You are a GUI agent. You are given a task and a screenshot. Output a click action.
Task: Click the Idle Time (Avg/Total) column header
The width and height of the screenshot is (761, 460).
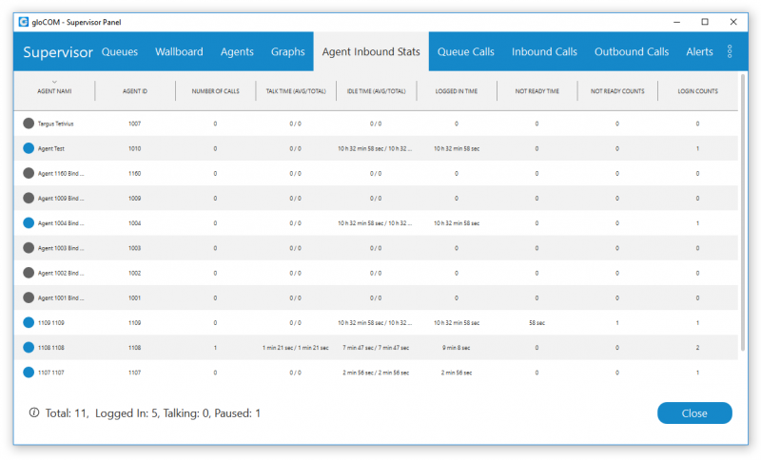(x=376, y=91)
